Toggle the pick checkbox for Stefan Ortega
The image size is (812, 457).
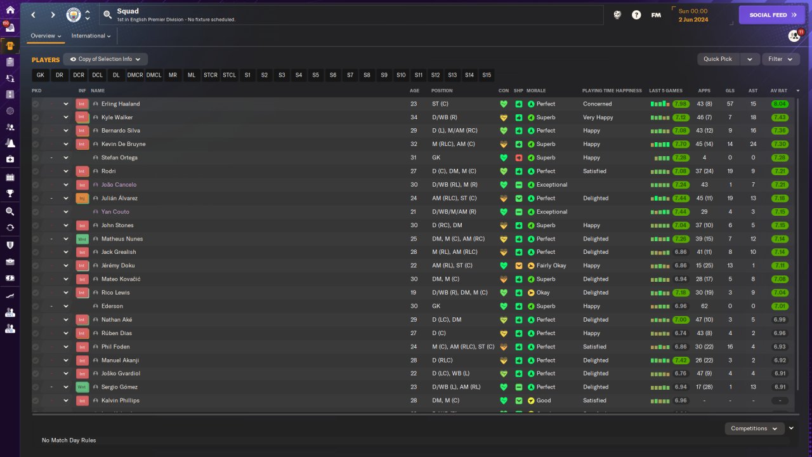36,157
